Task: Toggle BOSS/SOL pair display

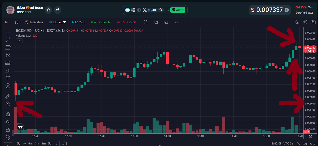Action: coord(78,22)
